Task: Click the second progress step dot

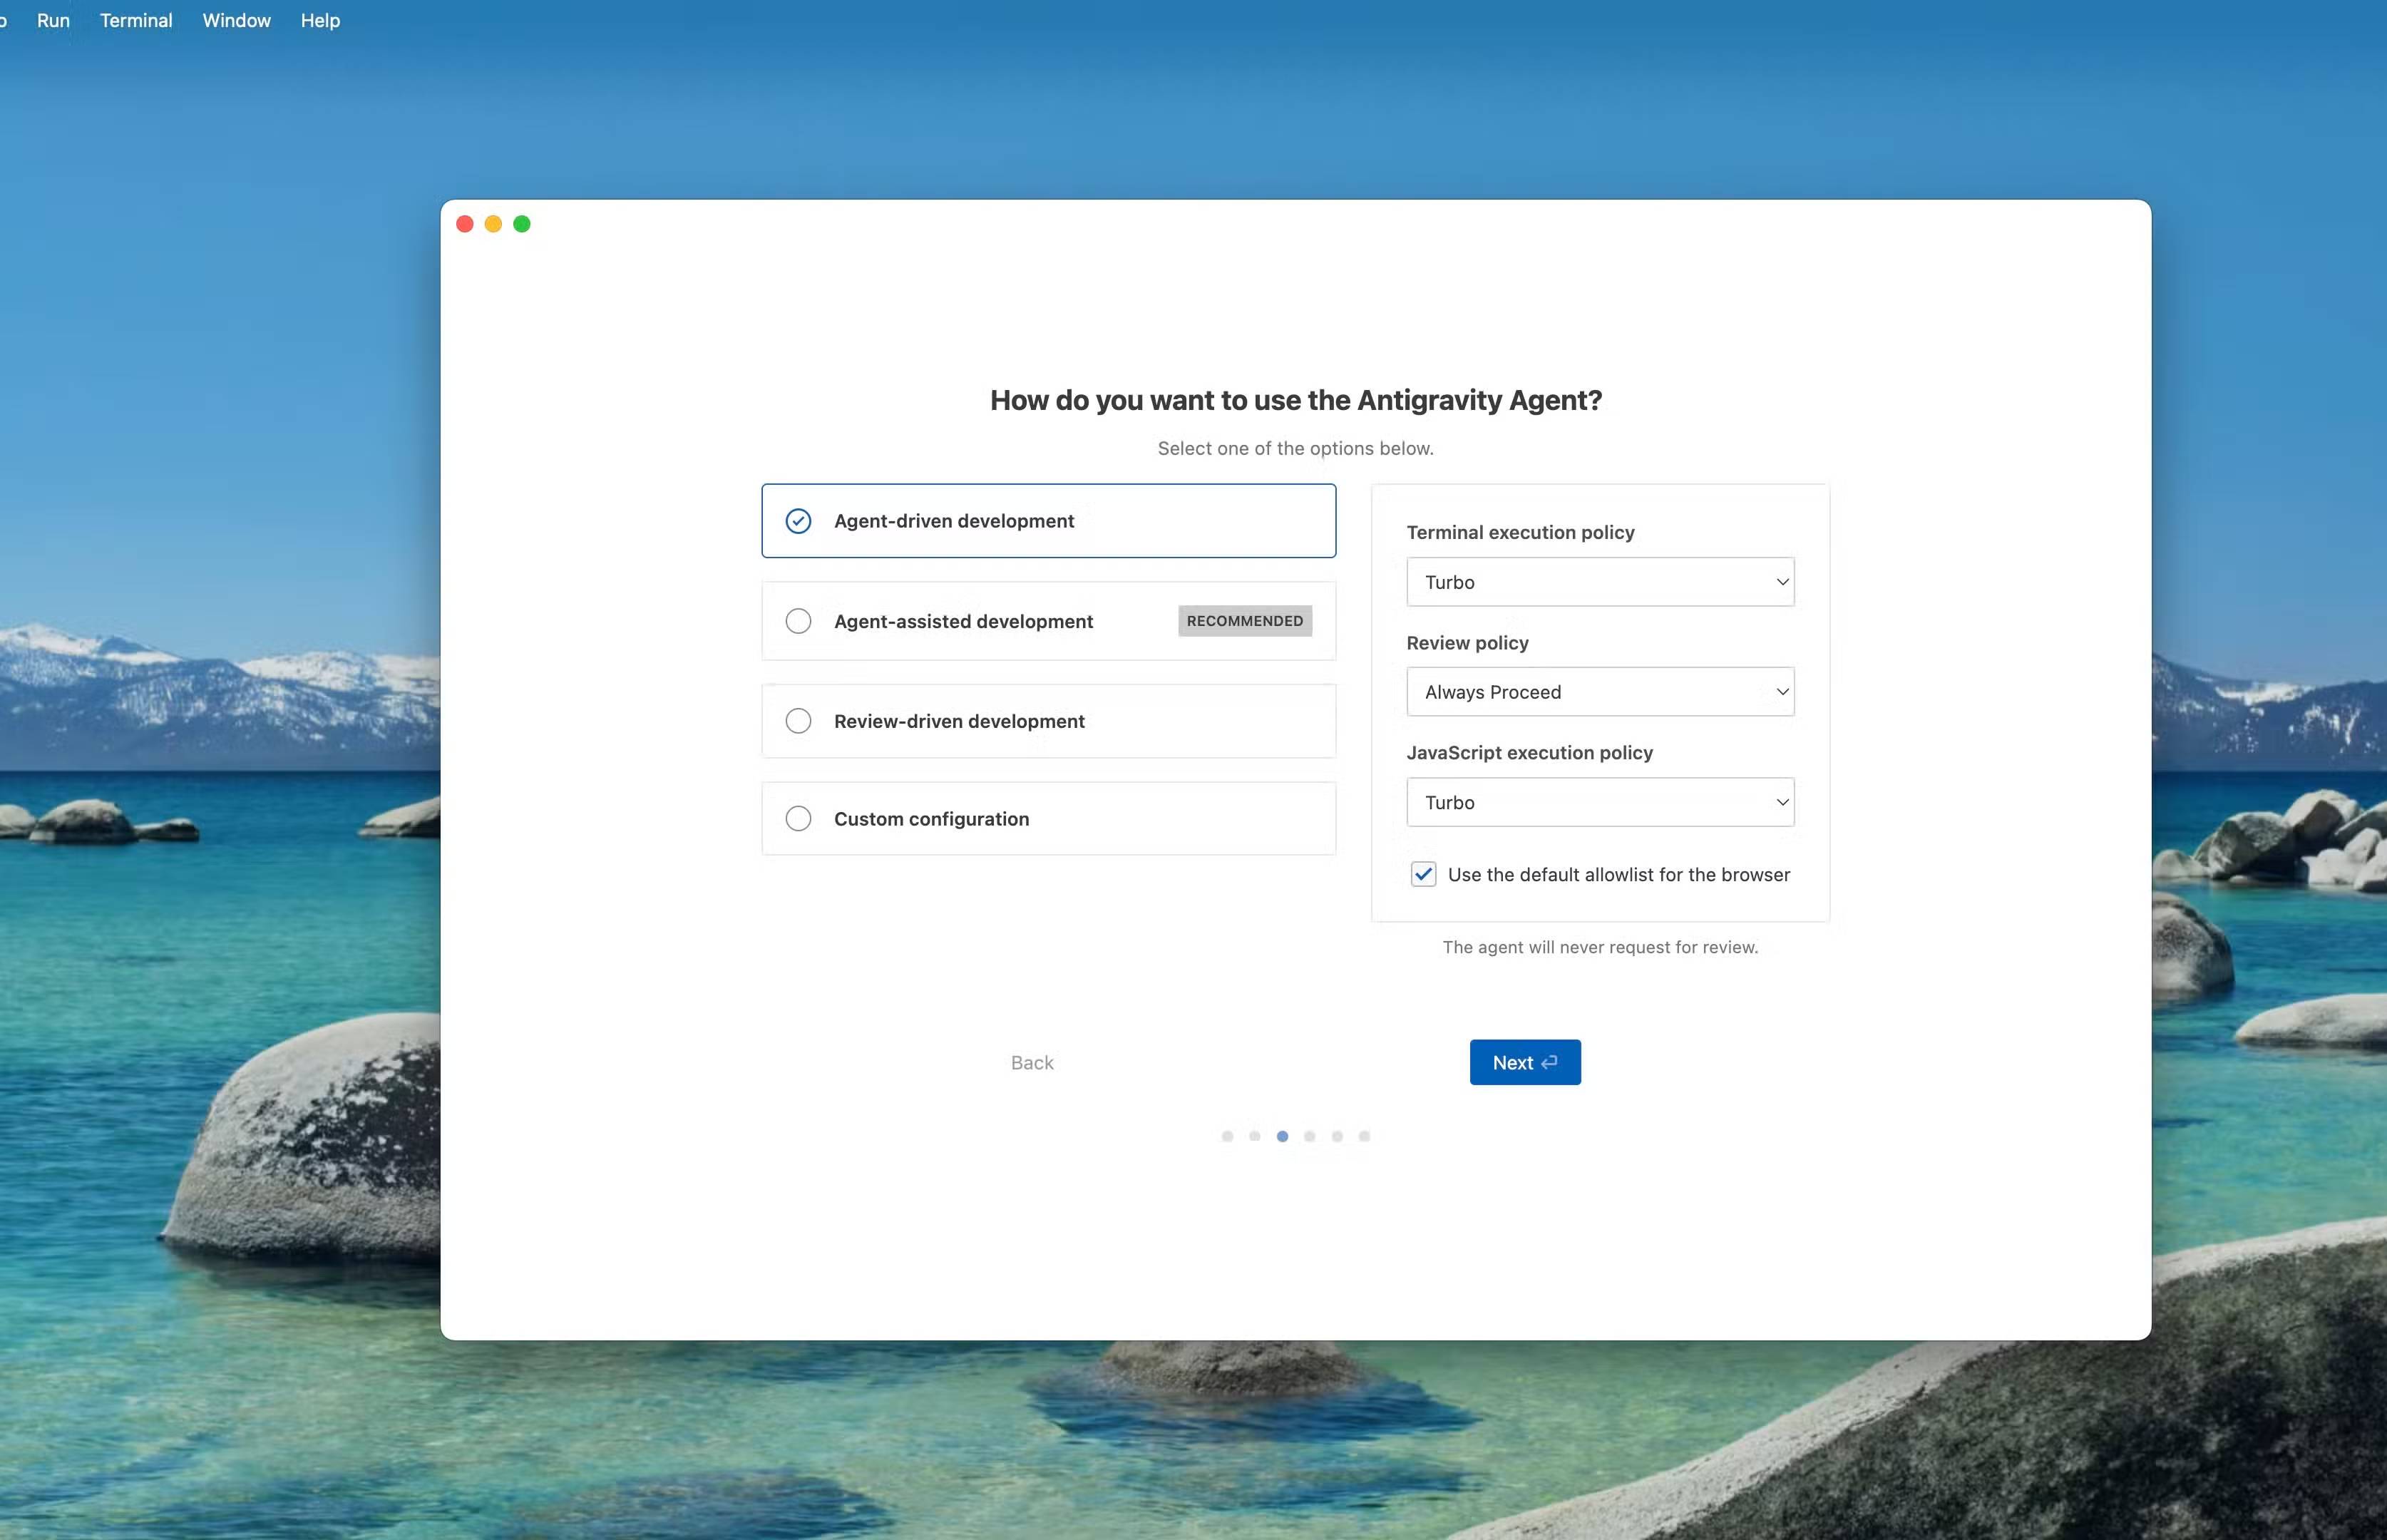Action: point(1254,1136)
